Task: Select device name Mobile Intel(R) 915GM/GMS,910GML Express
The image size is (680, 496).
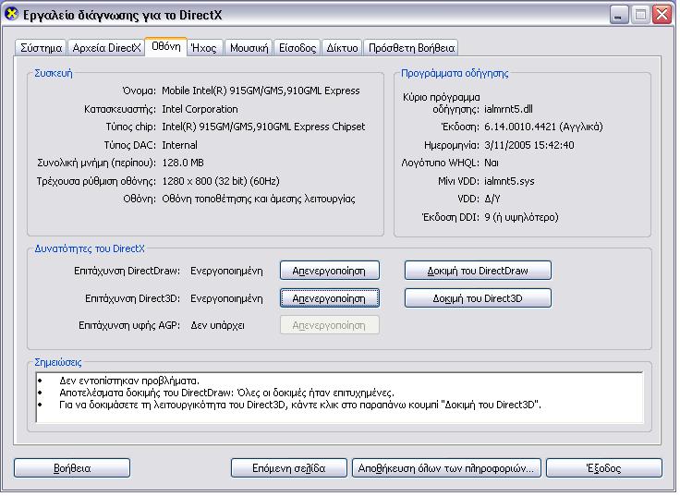Action: coord(261,91)
